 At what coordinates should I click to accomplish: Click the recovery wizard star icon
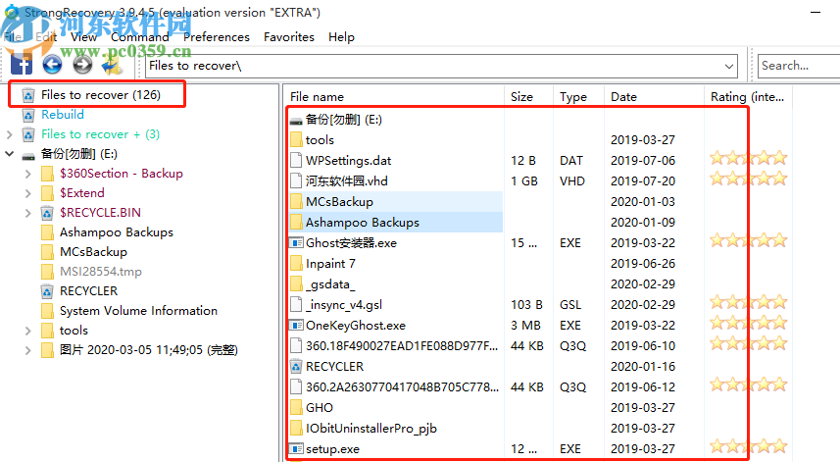pyautogui.click(x=112, y=65)
